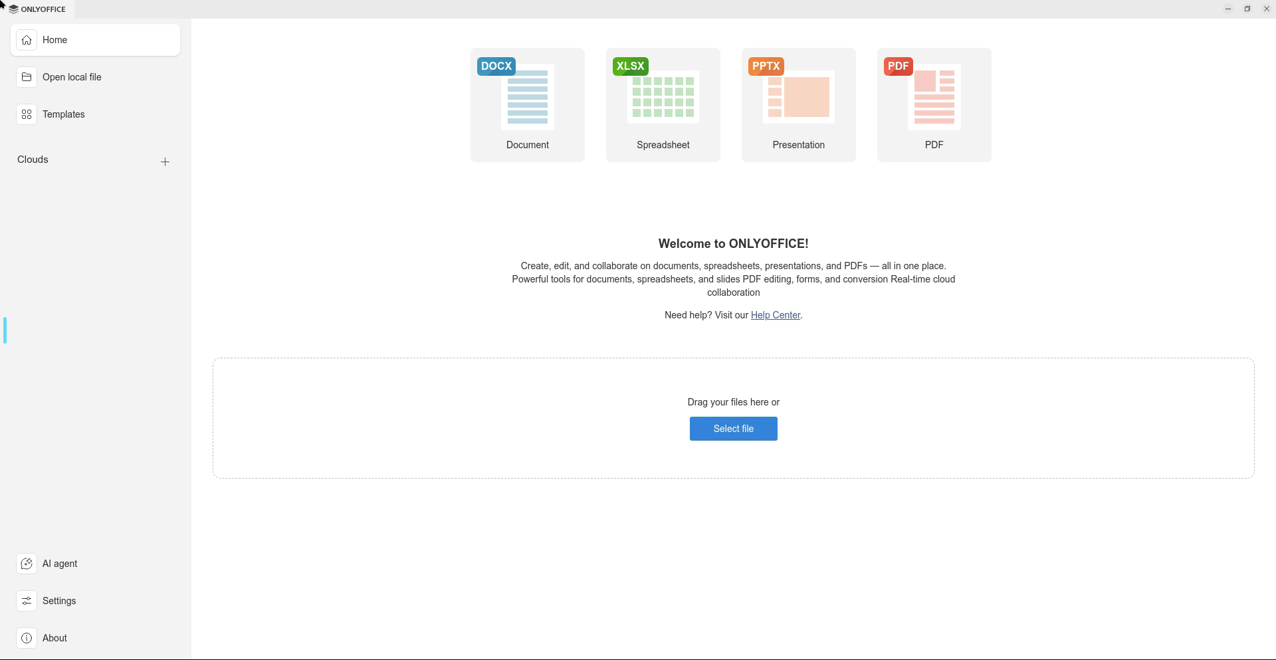The image size is (1276, 660).
Task: Close the ONLYOFFICE window
Action: (x=1266, y=9)
